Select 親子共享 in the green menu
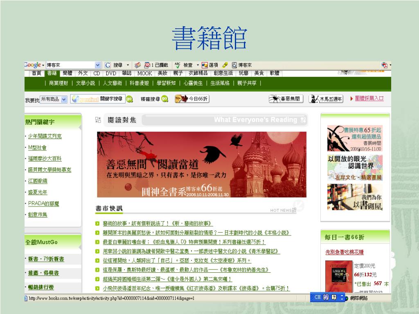Viewport: 419px width, 314px height. coord(247,83)
